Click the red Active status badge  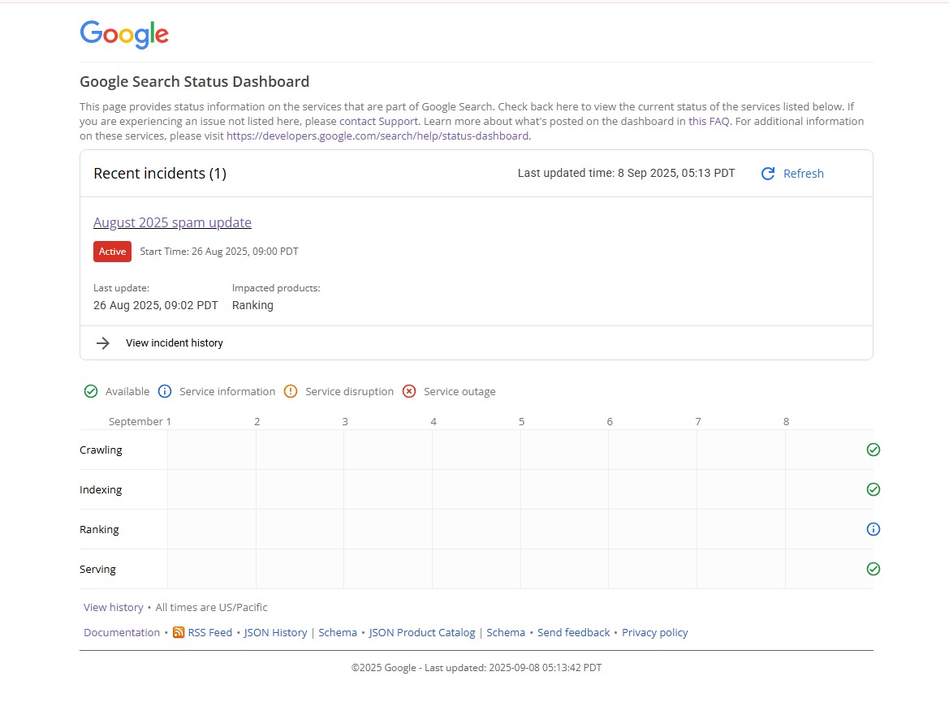pyautogui.click(x=112, y=252)
